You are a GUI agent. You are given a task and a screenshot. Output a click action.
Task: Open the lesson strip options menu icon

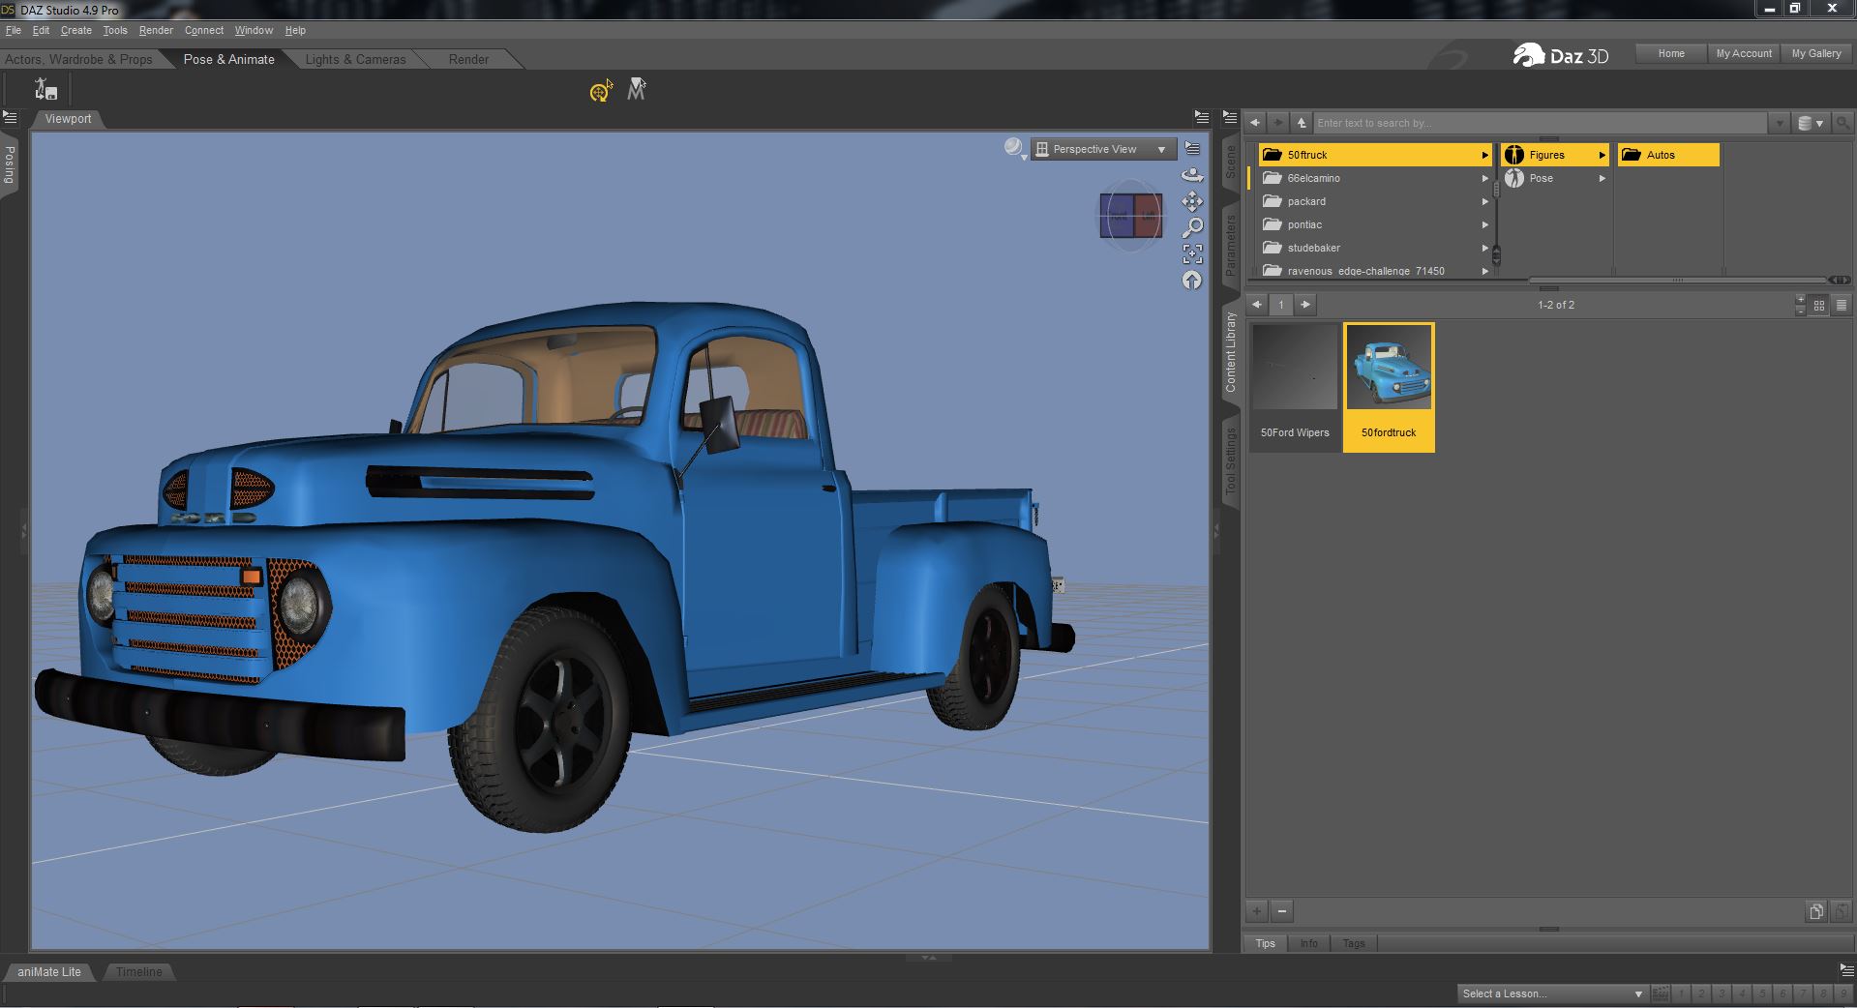click(1846, 969)
